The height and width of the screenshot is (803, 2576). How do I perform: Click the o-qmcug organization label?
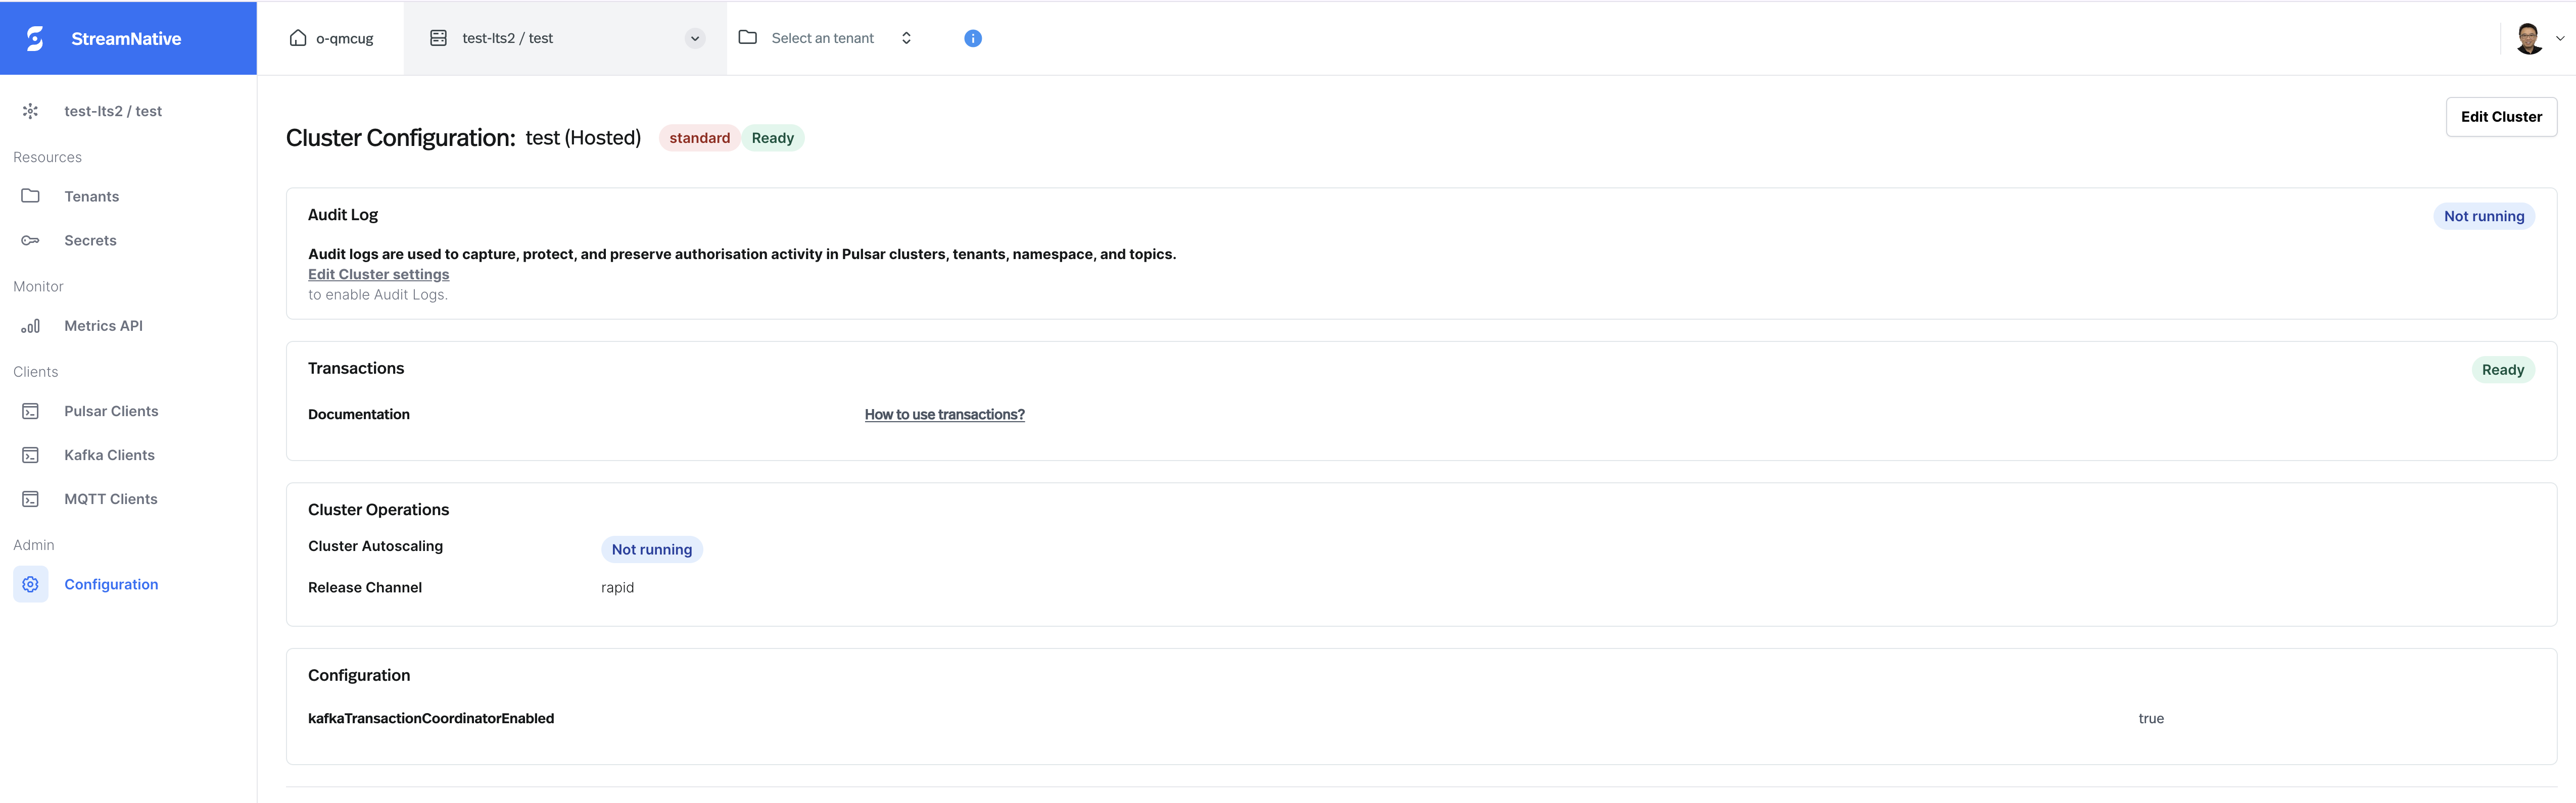345,38
